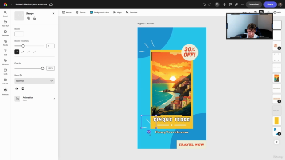The width and height of the screenshot is (285, 160).
Task: Select the blue shapes layer thumbnail
Action: point(277,132)
